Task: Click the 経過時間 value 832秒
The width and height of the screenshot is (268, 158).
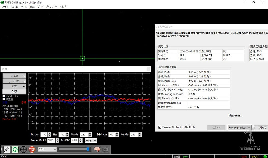Action: pyautogui.click(x=190, y=59)
